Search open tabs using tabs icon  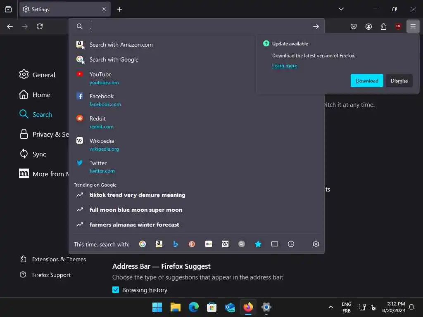(275, 244)
